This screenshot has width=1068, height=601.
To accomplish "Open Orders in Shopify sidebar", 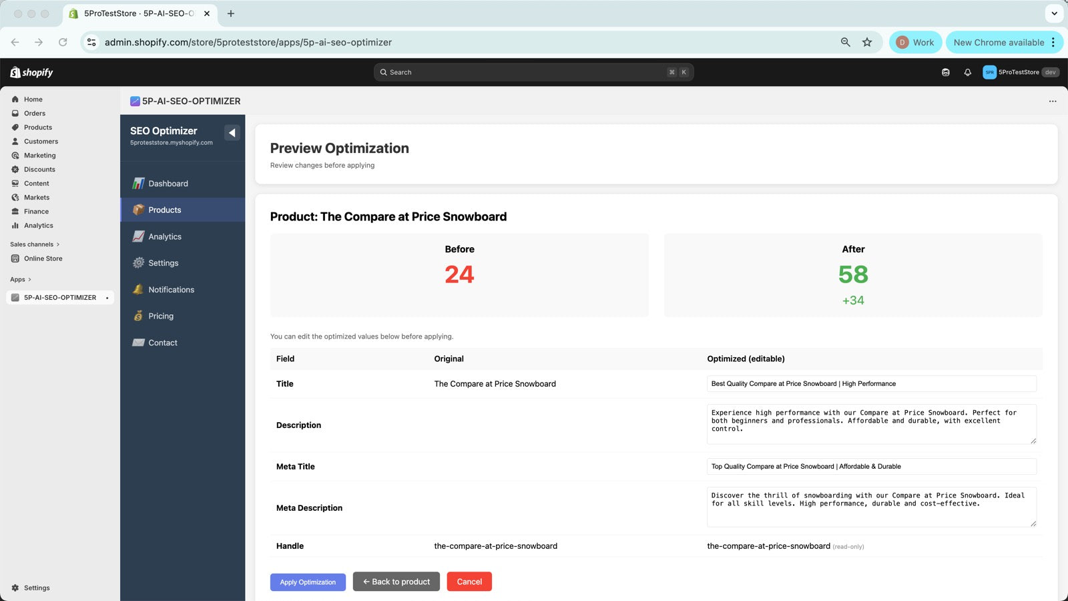I will point(35,114).
